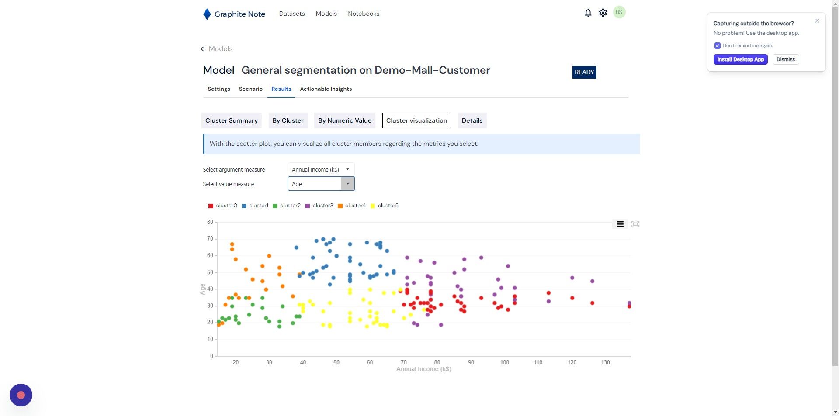Open the Datasets menu item
The width and height of the screenshot is (839, 416).
pos(291,14)
